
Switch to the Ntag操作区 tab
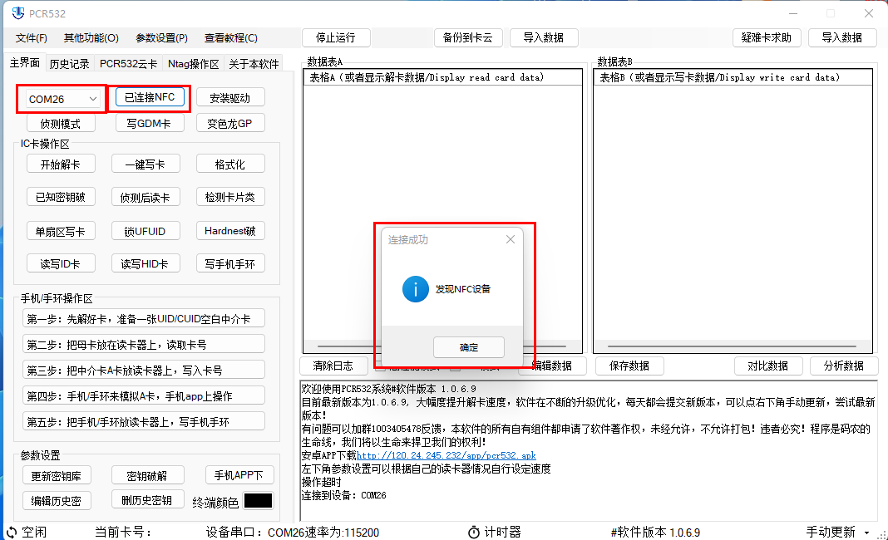pyautogui.click(x=193, y=63)
